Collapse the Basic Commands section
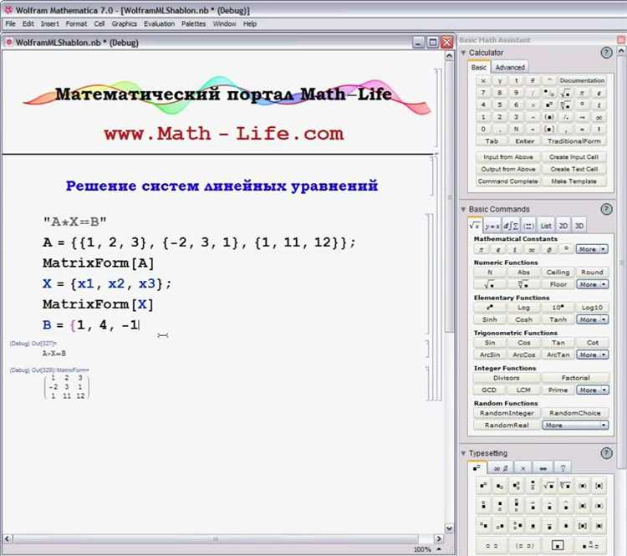627x556 pixels. [463, 209]
